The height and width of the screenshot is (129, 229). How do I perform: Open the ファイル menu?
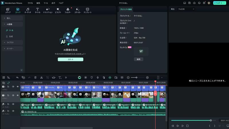[x=30, y=3]
